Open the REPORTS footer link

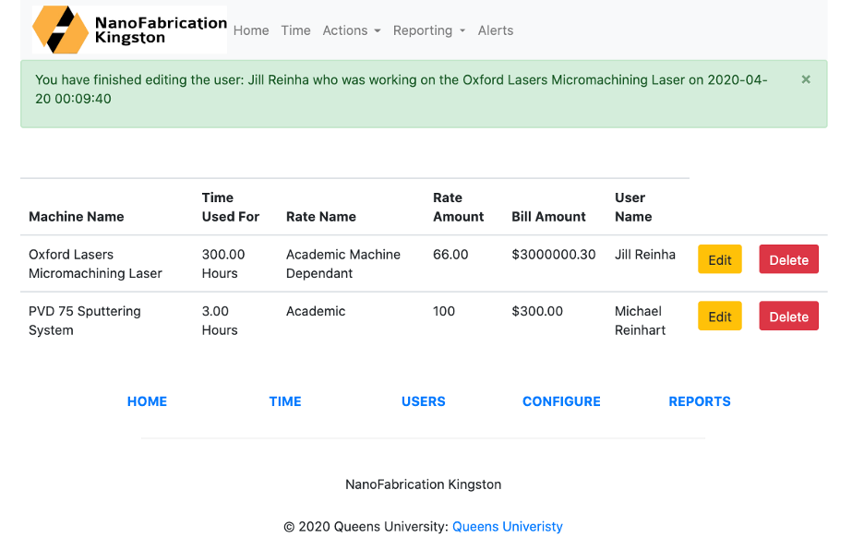(700, 401)
